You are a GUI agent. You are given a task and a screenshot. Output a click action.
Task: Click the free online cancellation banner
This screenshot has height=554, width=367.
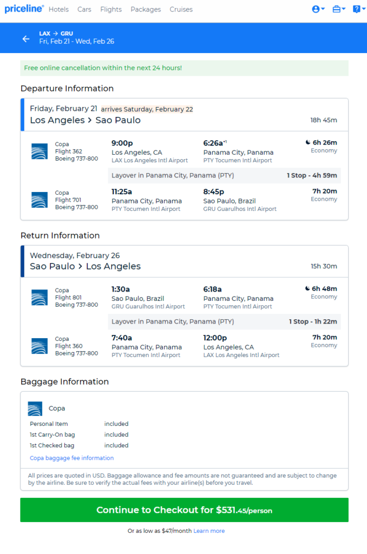pos(103,68)
